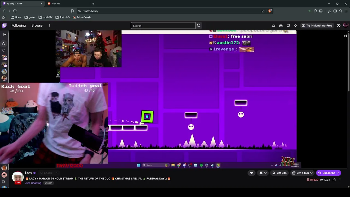Expand the left sidebar with the arrow icon
This screenshot has width=350, height=197.
point(4,34)
